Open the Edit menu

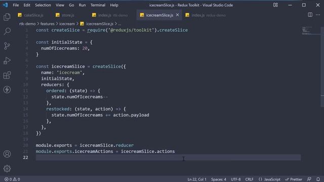click(x=27, y=5)
